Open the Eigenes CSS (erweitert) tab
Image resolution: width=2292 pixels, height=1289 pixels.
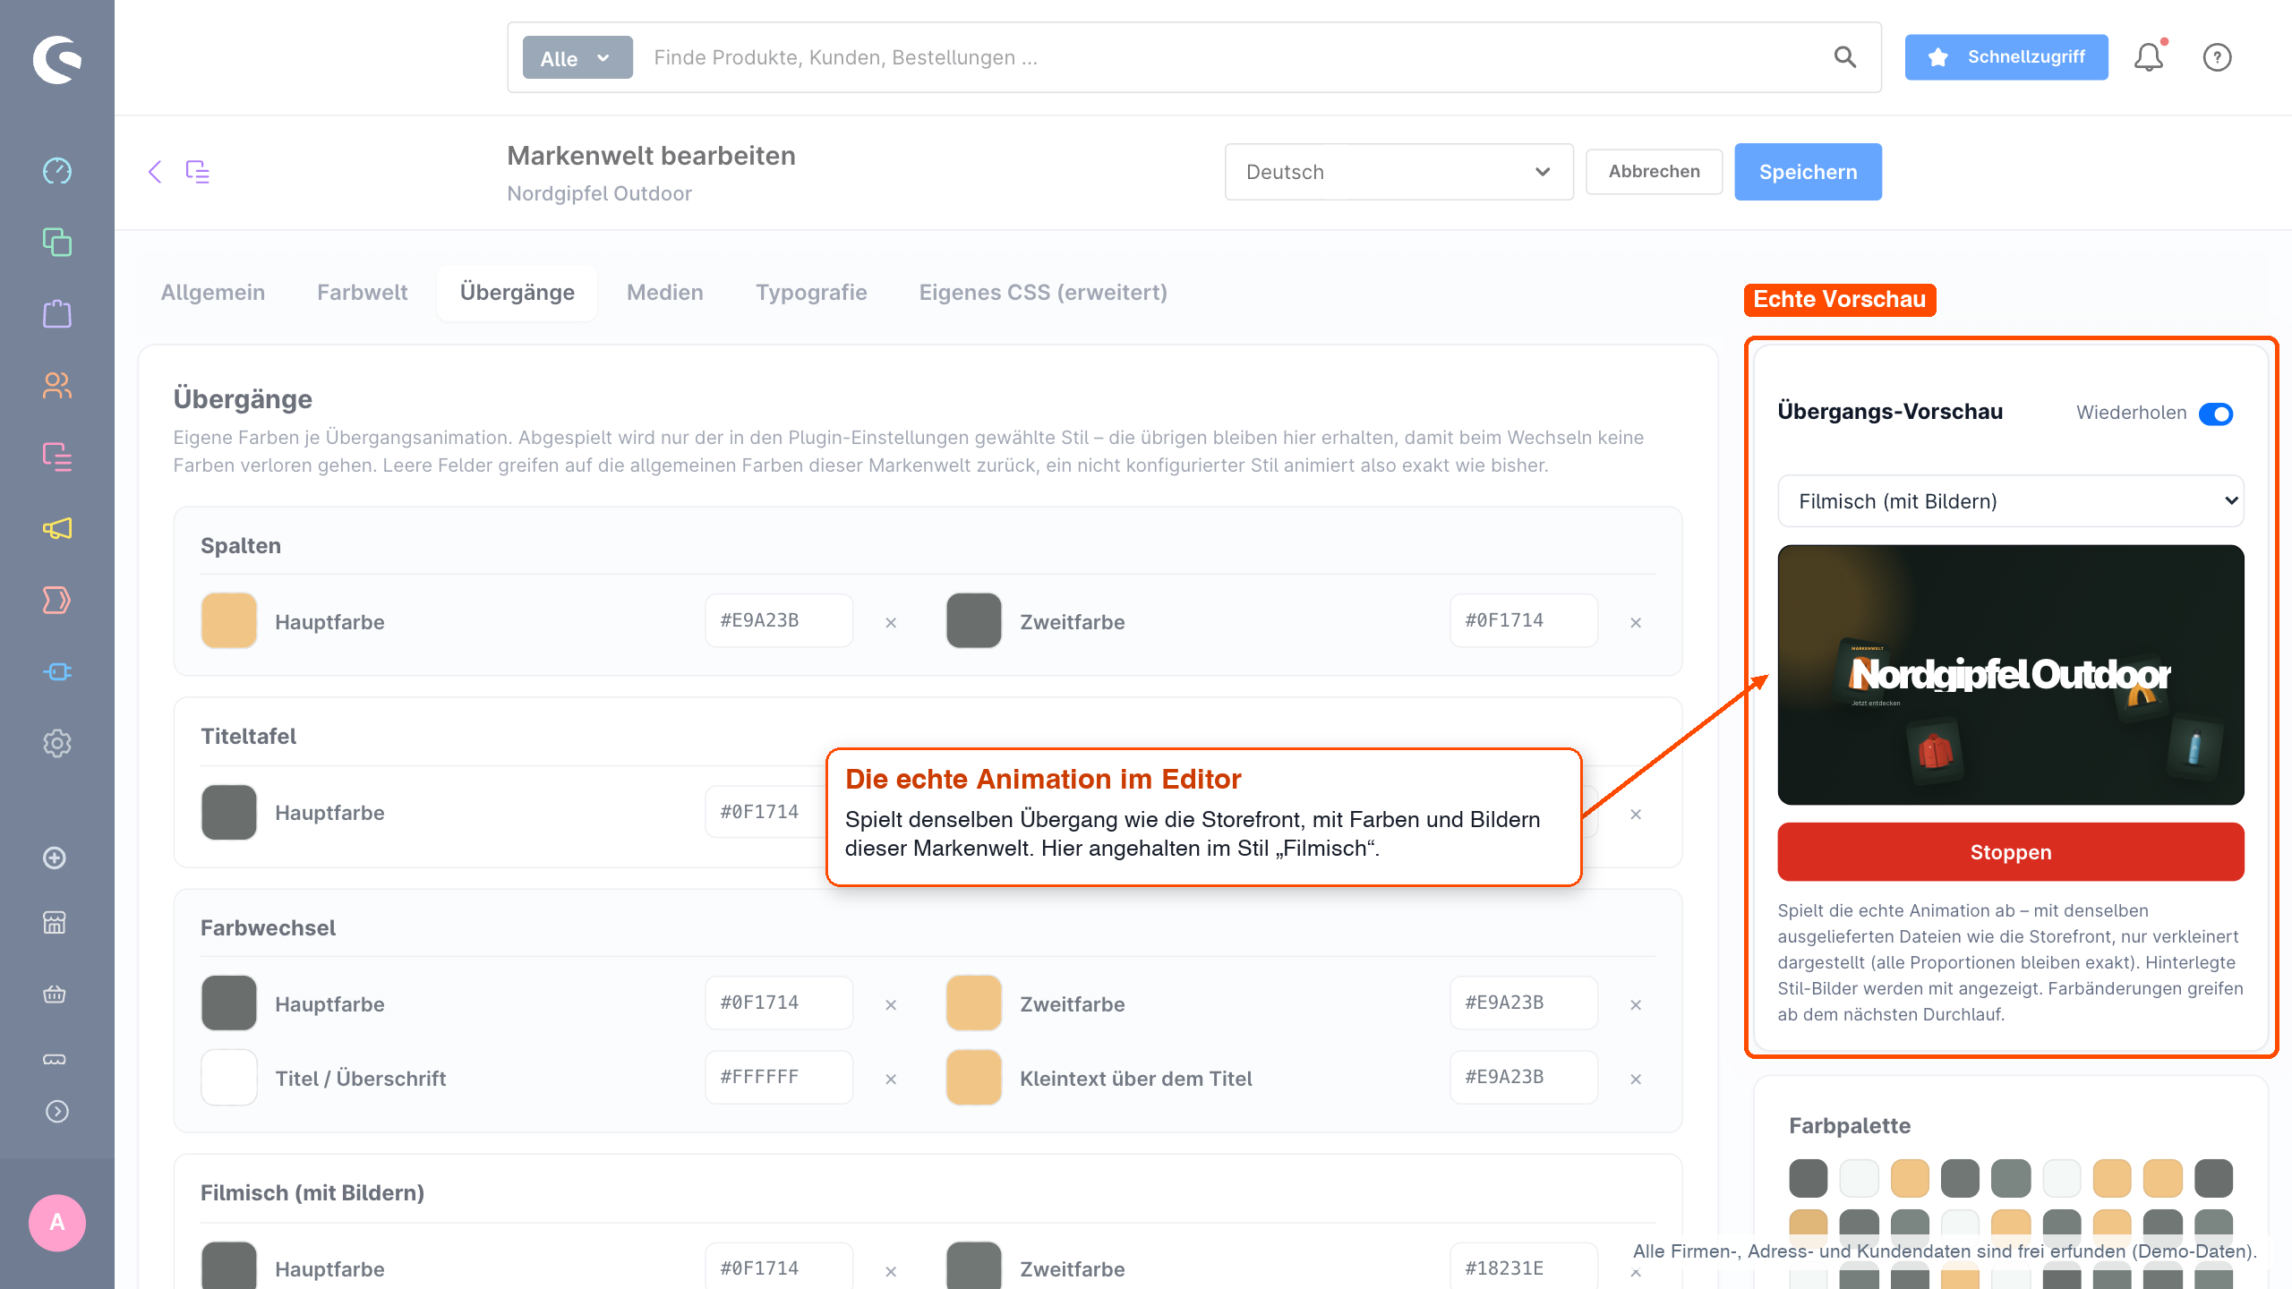pyautogui.click(x=1043, y=293)
